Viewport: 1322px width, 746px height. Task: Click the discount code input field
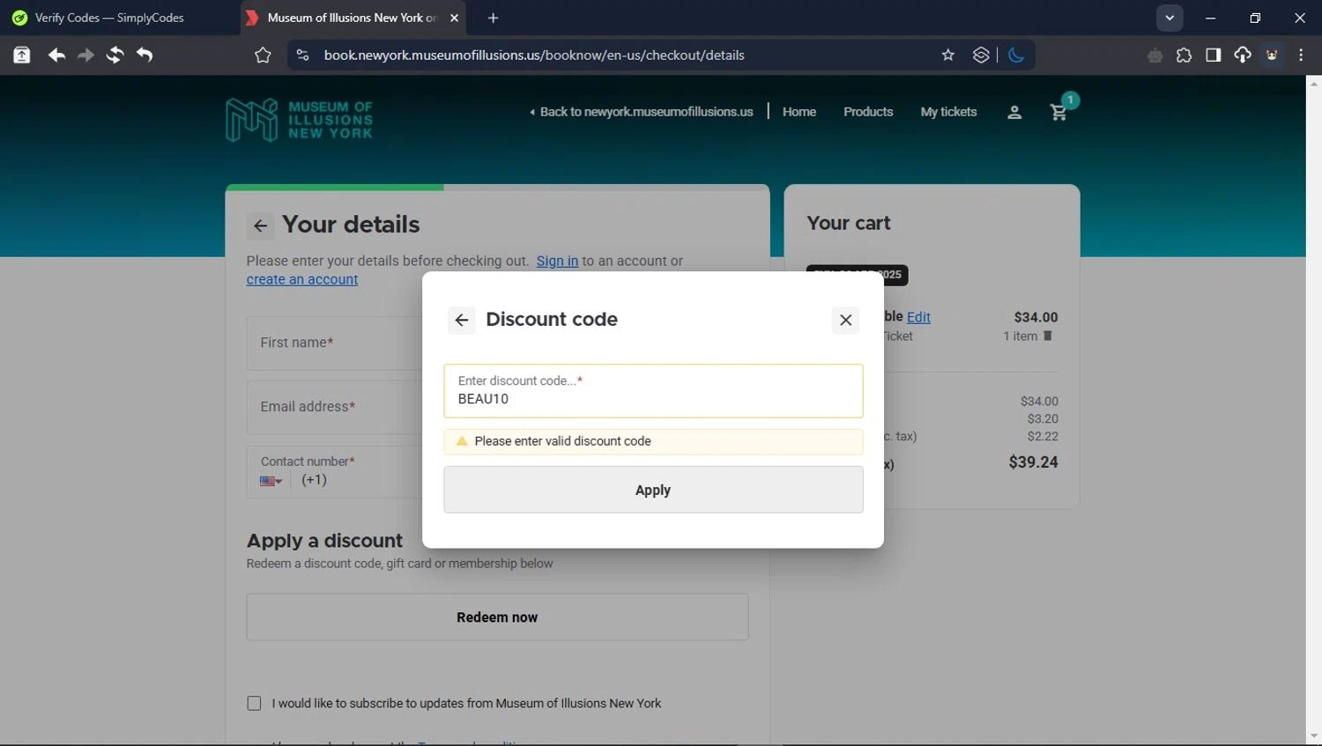(653, 391)
